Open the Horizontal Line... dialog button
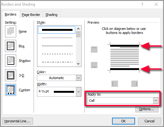Screen dimensions: 164x127 click(17, 121)
